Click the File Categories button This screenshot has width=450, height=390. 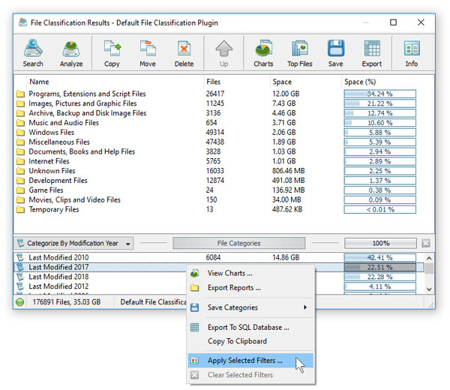pyautogui.click(x=238, y=243)
